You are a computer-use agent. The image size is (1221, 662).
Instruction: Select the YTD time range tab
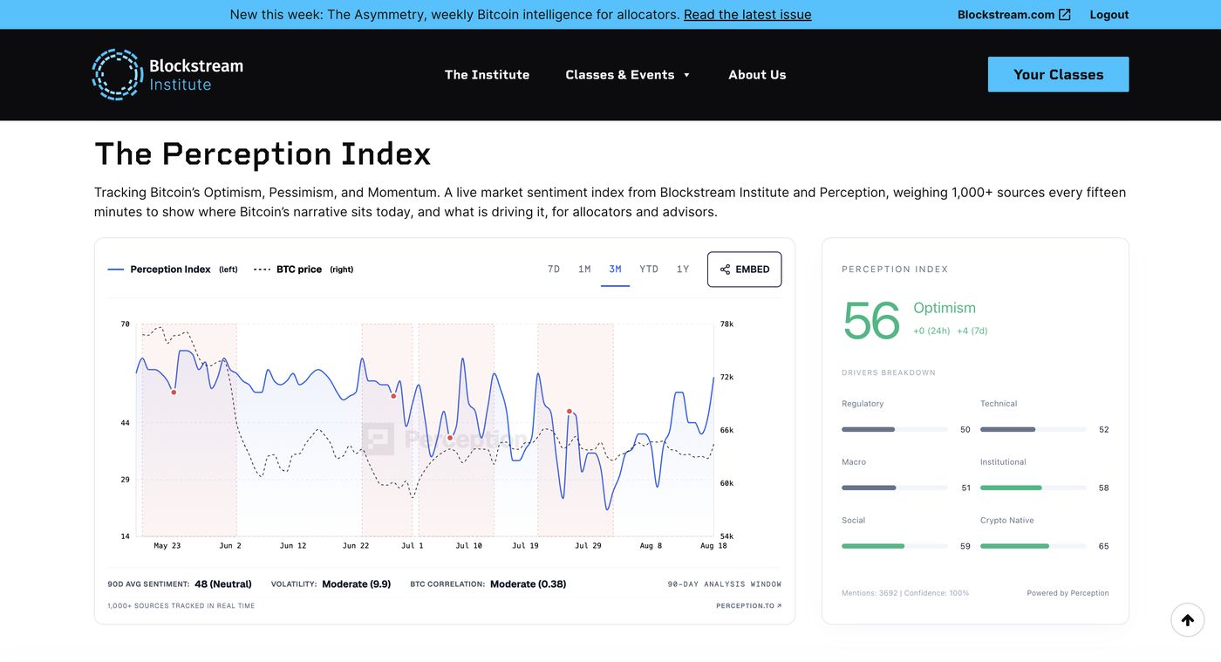[x=649, y=270]
